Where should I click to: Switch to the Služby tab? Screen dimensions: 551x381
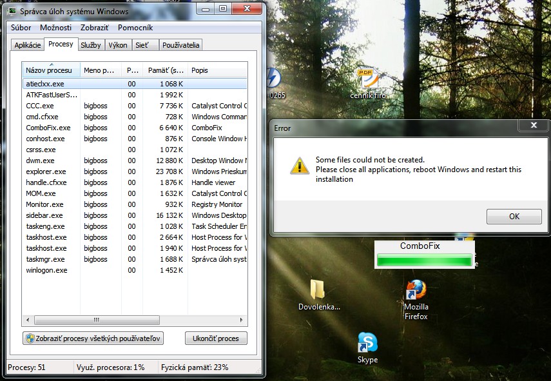pos(91,45)
